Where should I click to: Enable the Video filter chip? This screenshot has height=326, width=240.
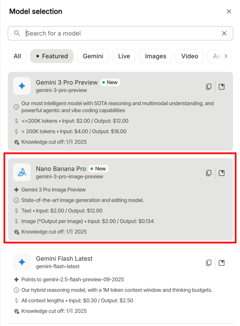(x=190, y=56)
